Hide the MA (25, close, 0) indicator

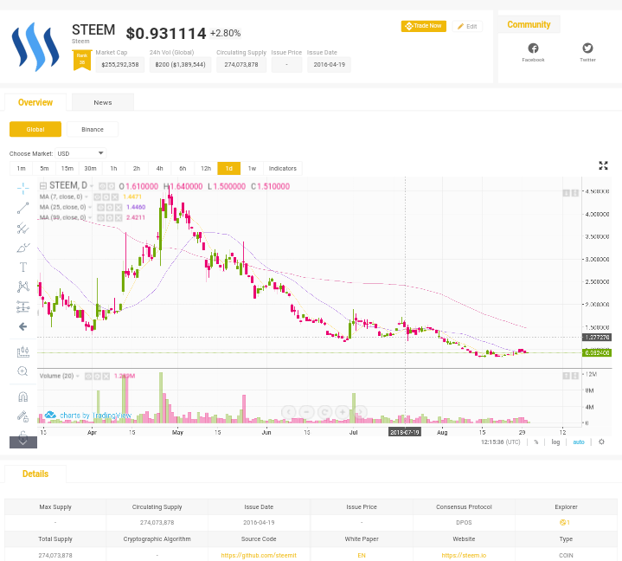(100, 207)
